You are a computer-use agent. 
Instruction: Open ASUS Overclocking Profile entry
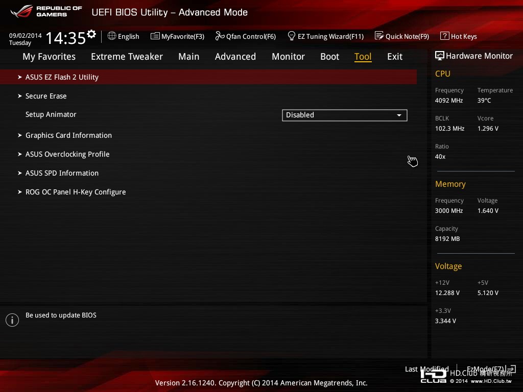point(67,154)
